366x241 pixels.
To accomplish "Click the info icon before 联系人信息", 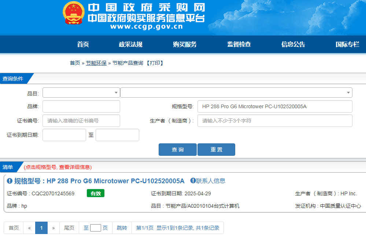I will (x=193, y=181).
